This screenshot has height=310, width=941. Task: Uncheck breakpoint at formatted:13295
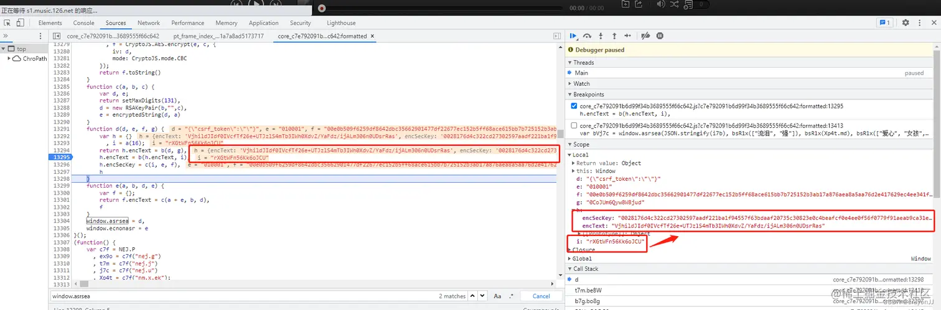574,106
